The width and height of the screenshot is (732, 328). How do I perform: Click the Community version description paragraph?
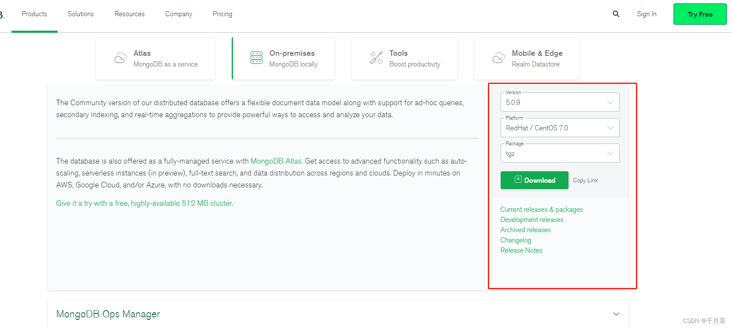pyautogui.click(x=260, y=109)
